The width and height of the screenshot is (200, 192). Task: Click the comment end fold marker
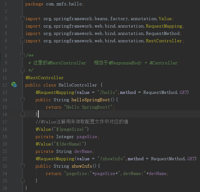[22, 70]
